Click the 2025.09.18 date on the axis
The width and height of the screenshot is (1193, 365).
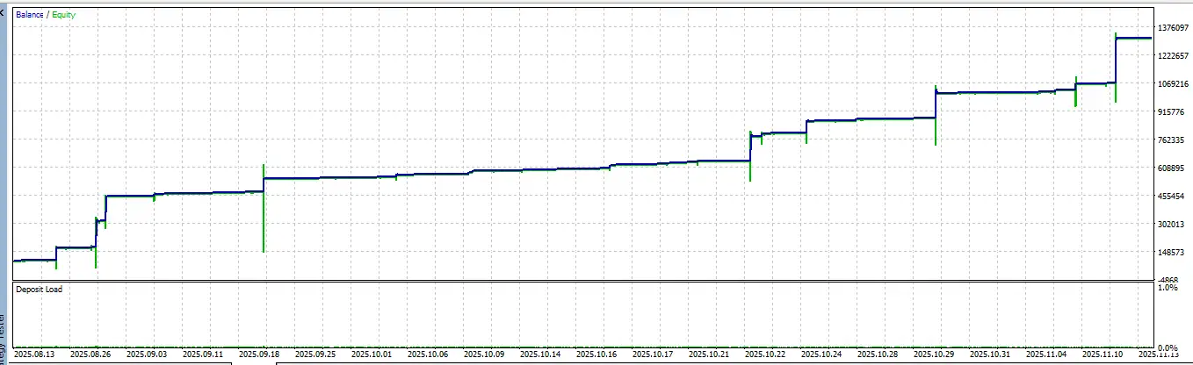point(259,355)
